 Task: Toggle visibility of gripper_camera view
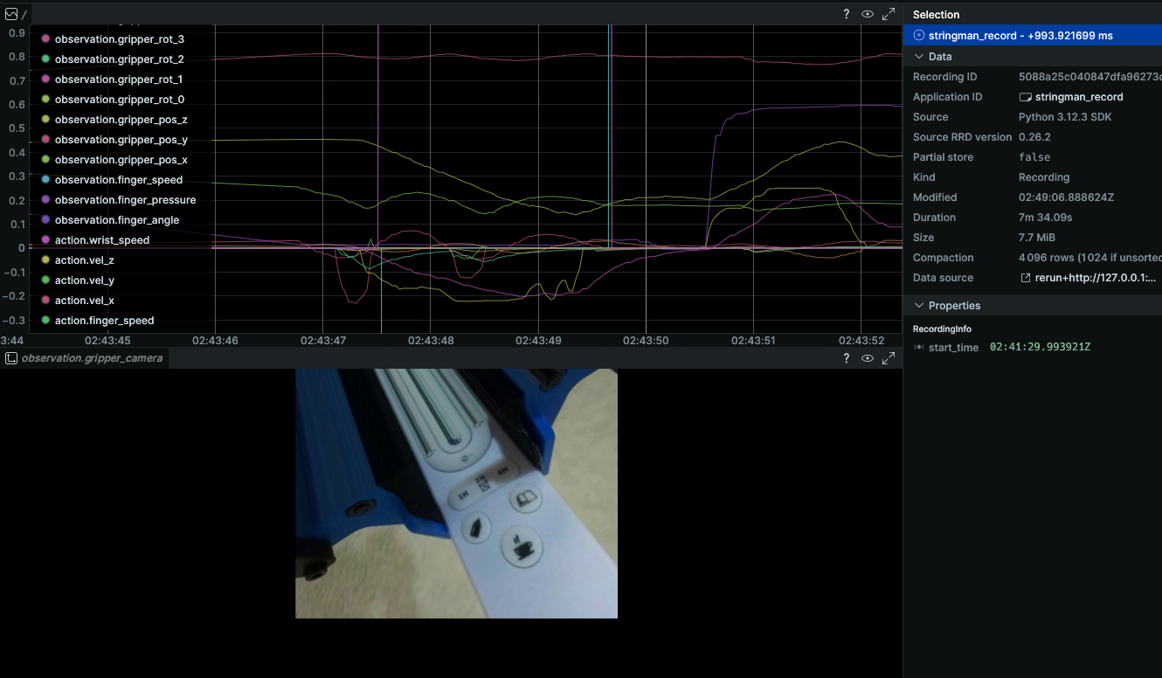pyautogui.click(x=868, y=358)
